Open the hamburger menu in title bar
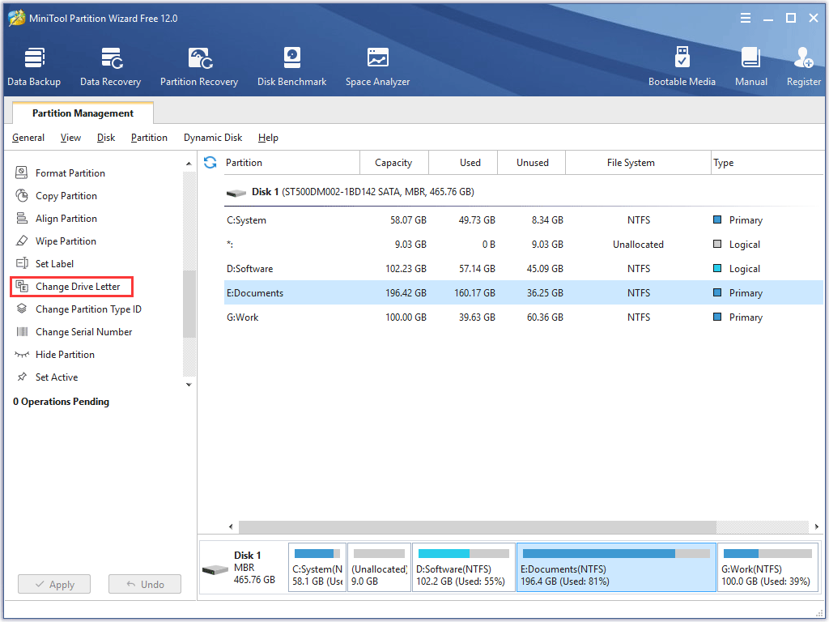Screen dimensions: 829x622 point(745,17)
